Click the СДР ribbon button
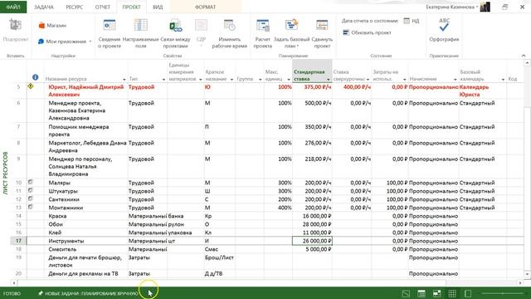 (201, 33)
